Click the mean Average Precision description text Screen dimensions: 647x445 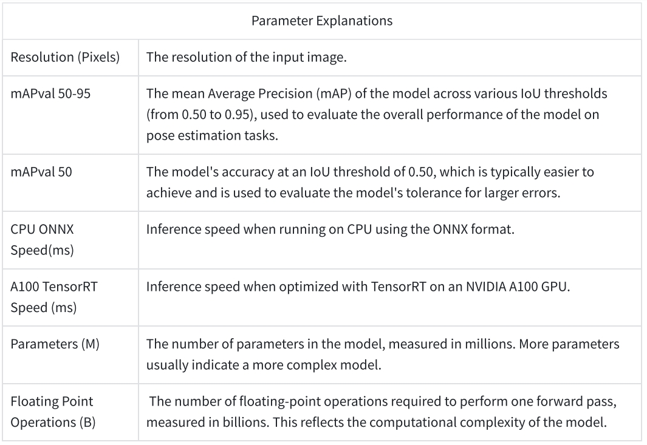[x=376, y=115]
